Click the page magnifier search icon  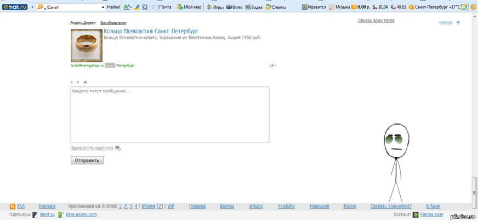pos(145,7)
